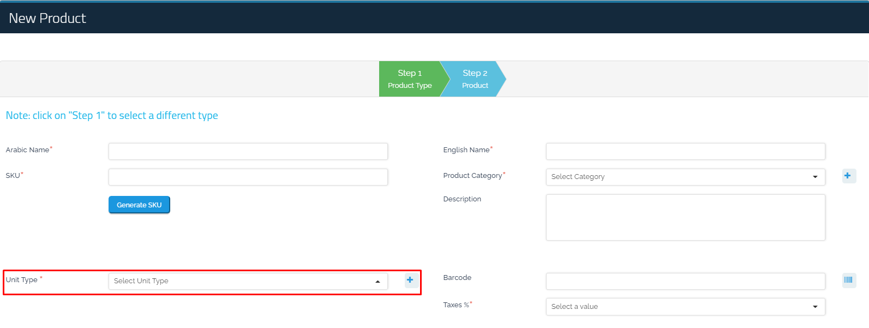The height and width of the screenshot is (328, 869).
Task: Click the plus icon beside Product Category
Action: (848, 176)
